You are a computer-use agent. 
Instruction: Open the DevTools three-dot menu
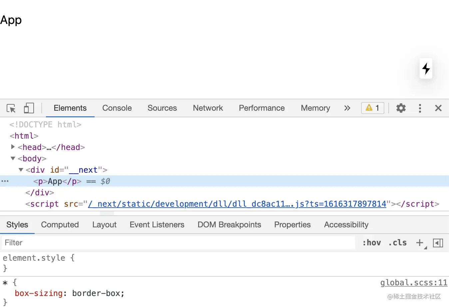(x=420, y=108)
